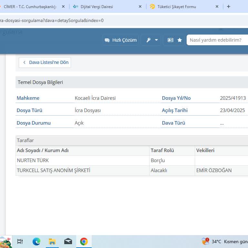Close the Dijital Vergi Dairesi tab

[x=140, y=6]
